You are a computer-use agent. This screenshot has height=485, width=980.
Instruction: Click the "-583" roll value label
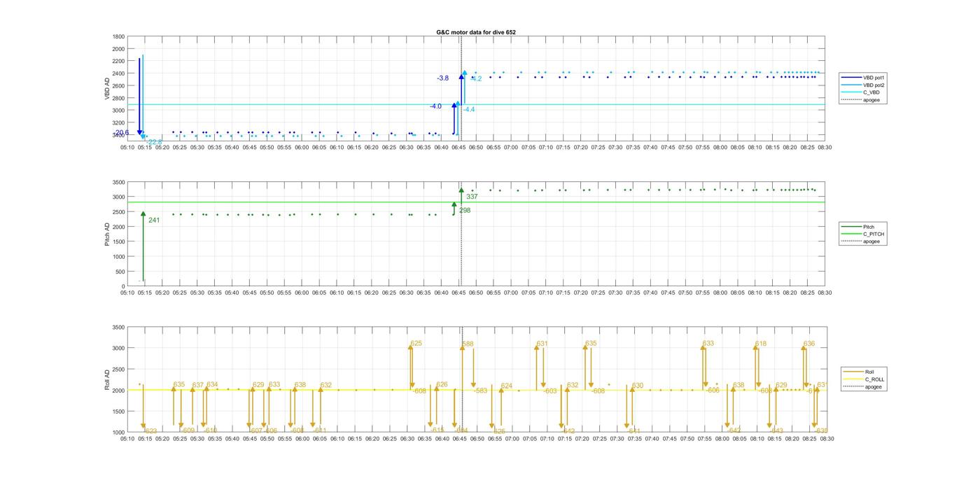click(x=480, y=391)
